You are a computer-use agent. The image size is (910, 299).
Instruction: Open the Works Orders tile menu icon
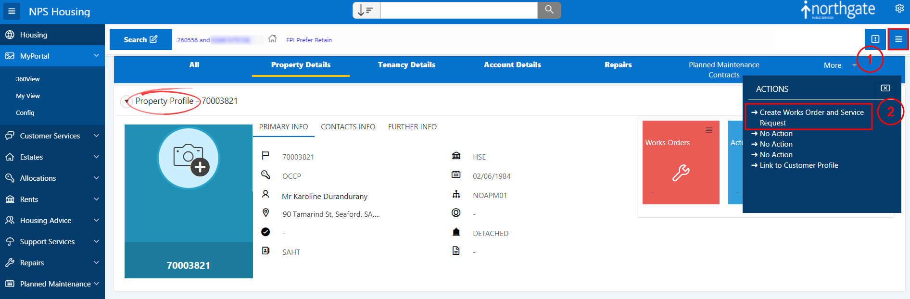click(x=709, y=130)
